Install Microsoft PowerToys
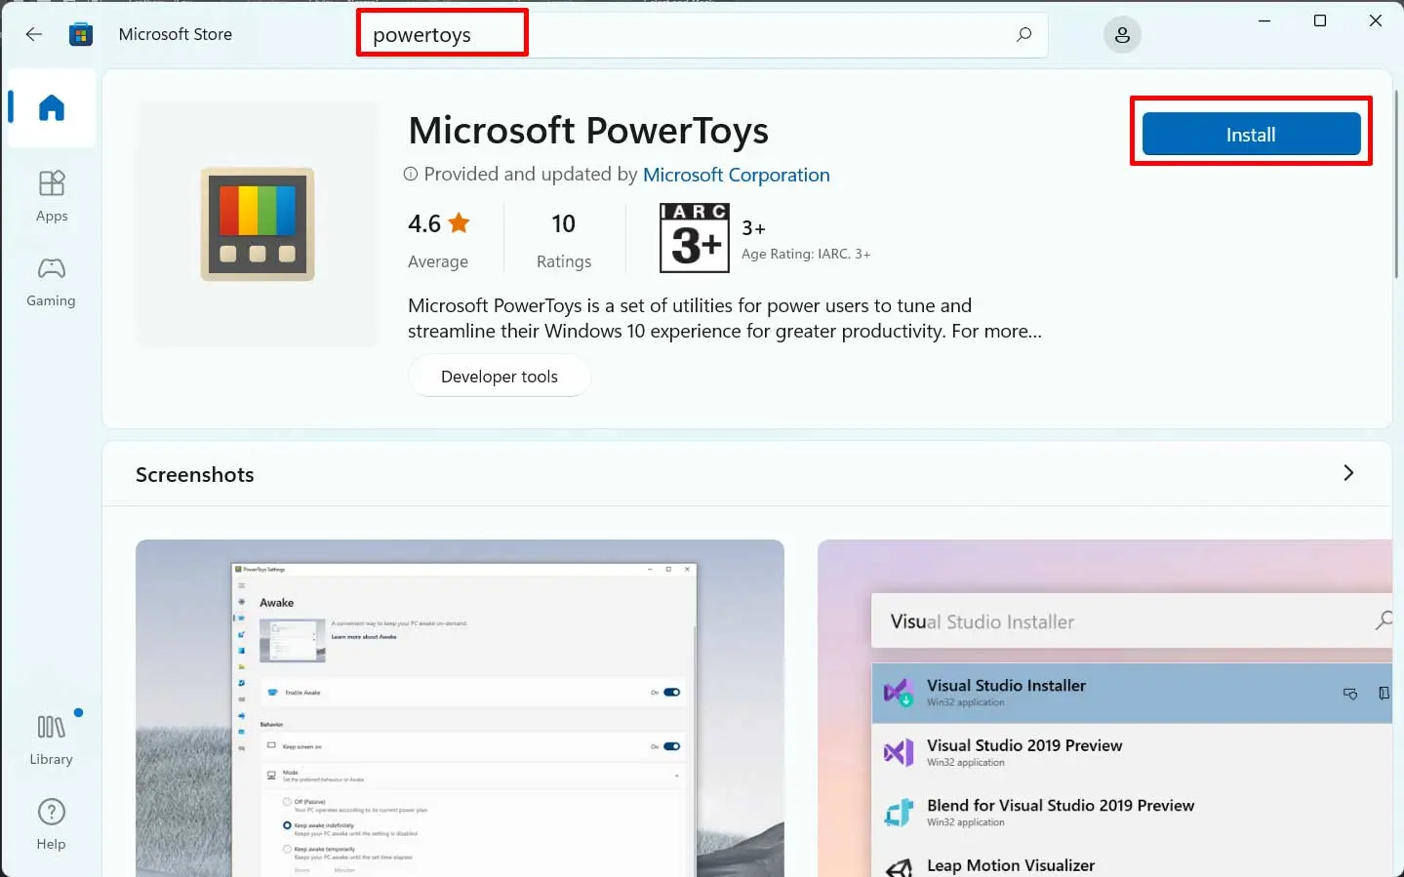The width and height of the screenshot is (1404, 877). [x=1251, y=135]
